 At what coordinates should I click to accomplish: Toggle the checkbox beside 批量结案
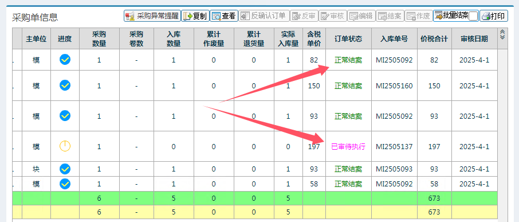coord(473,16)
